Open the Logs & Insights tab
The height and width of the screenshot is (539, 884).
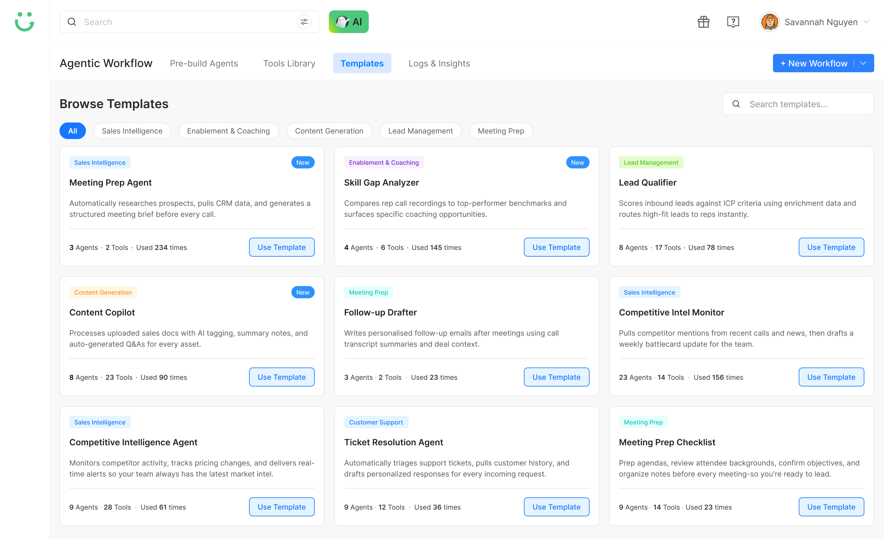439,63
